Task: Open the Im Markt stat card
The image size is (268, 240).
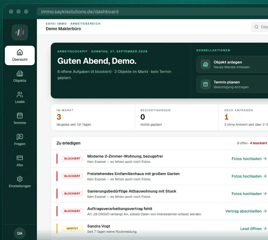Action: tap(93, 117)
